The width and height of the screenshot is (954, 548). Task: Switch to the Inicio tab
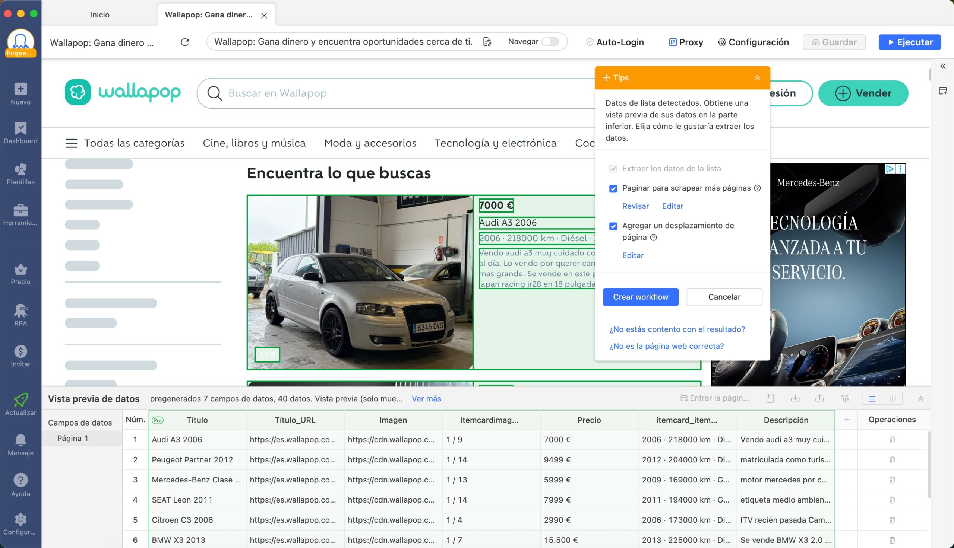100,15
